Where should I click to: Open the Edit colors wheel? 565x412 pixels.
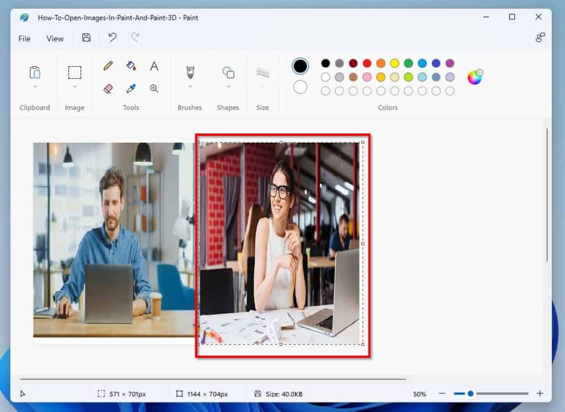click(475, 77)
